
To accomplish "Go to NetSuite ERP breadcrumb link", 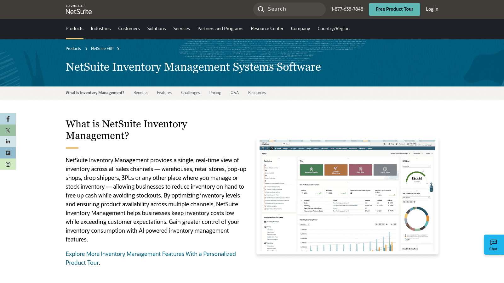I will [x=102, y=49].
